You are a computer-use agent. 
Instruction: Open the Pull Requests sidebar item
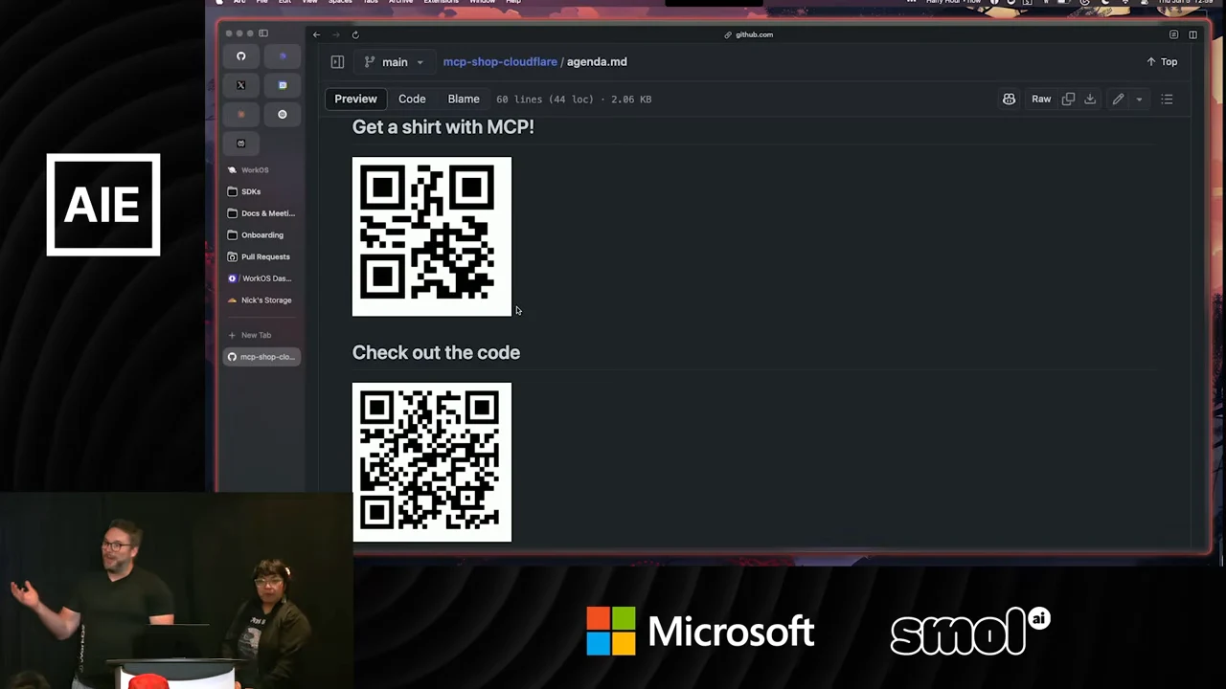click(x=261, y=256)
